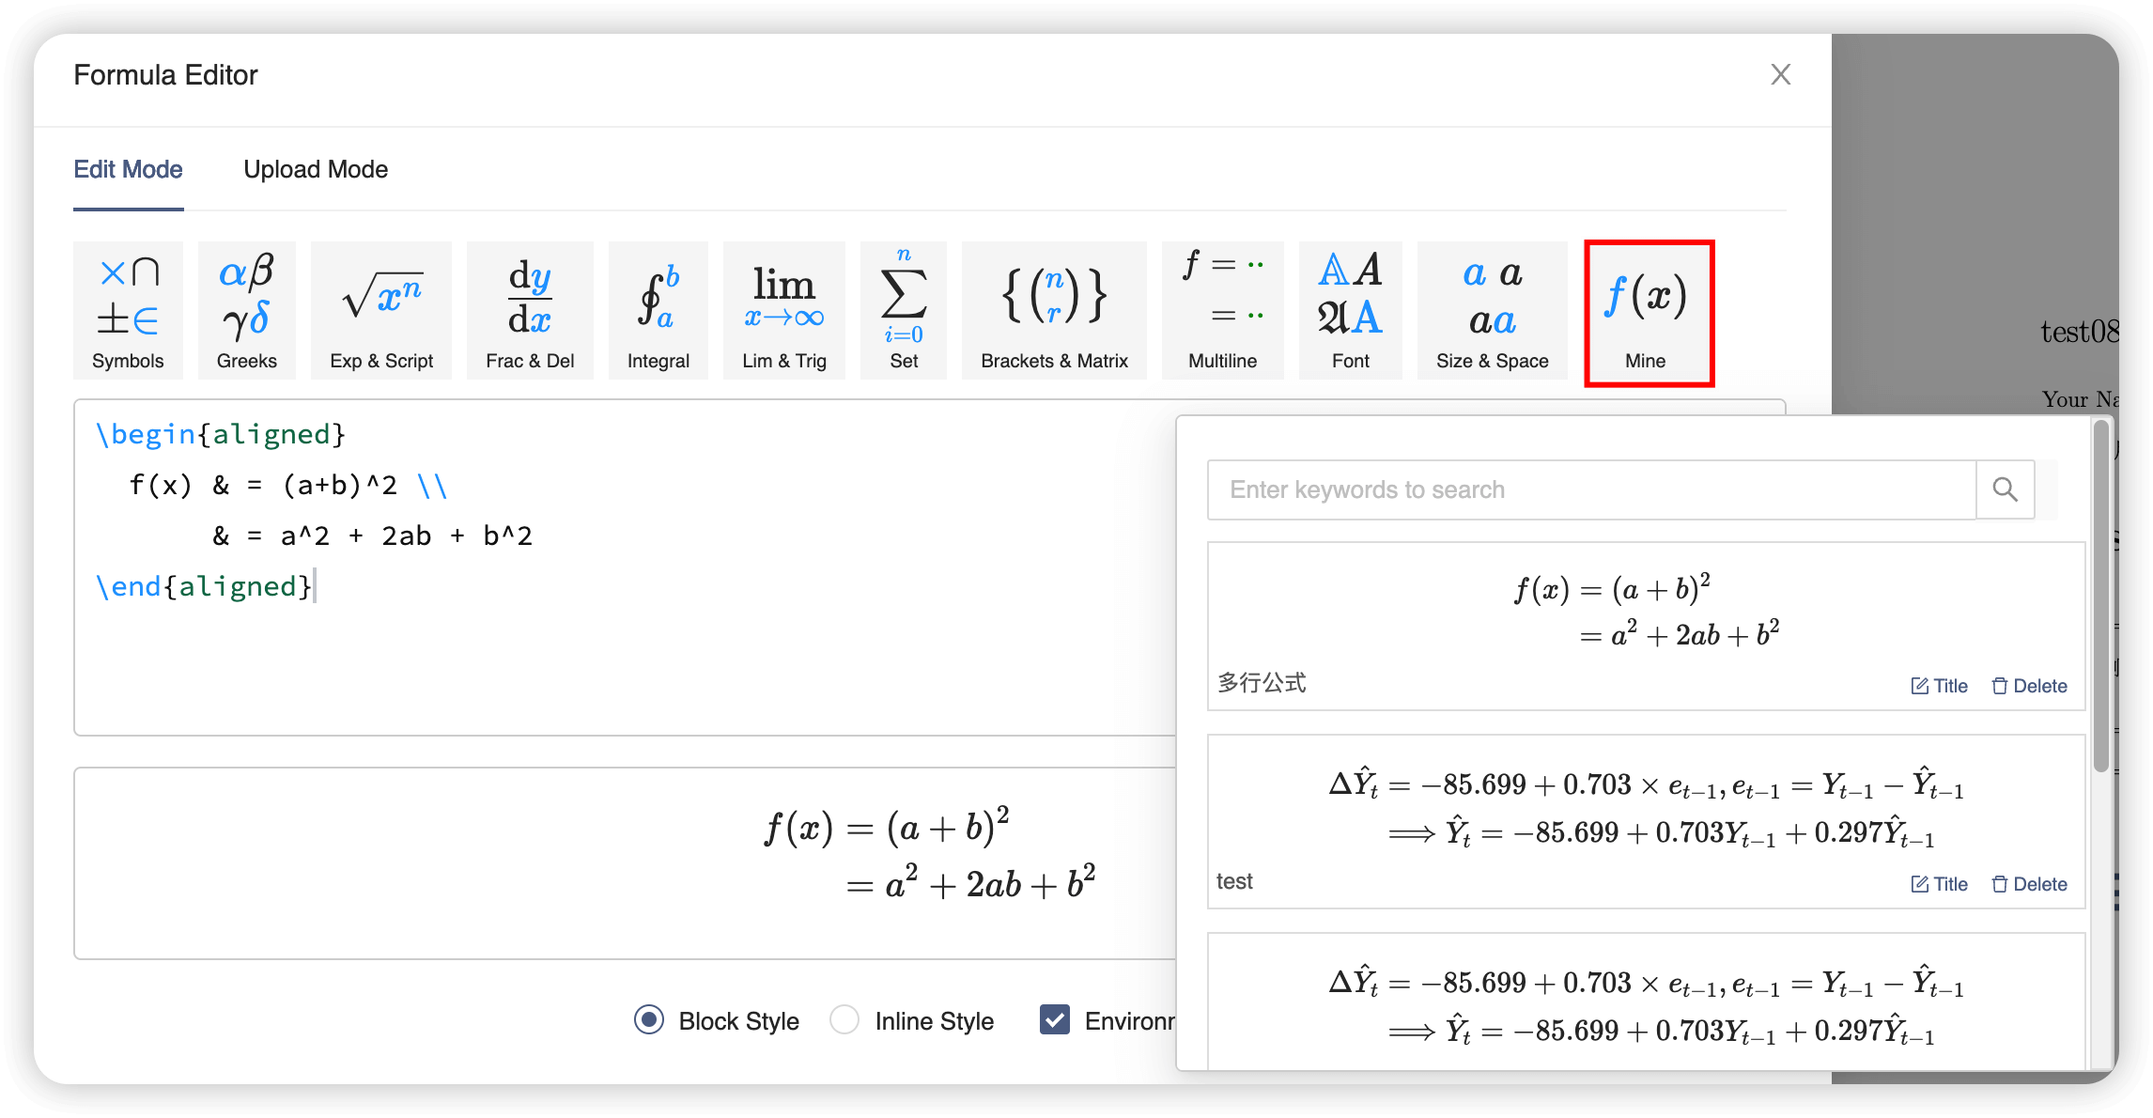Open the Set summation palette
Image resolution: width=2153 pixels, height=1118 pixels.
pos(903,310)
